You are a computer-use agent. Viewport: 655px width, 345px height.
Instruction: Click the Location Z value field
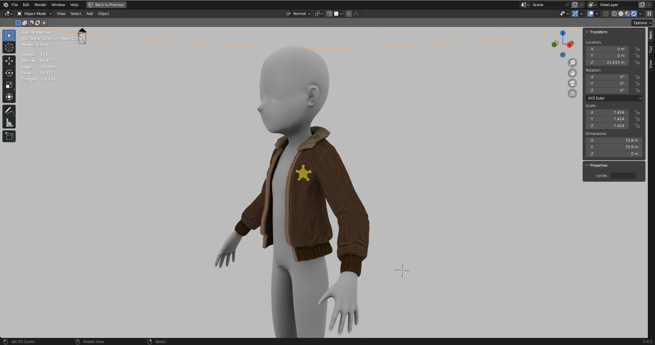[607, 62]
